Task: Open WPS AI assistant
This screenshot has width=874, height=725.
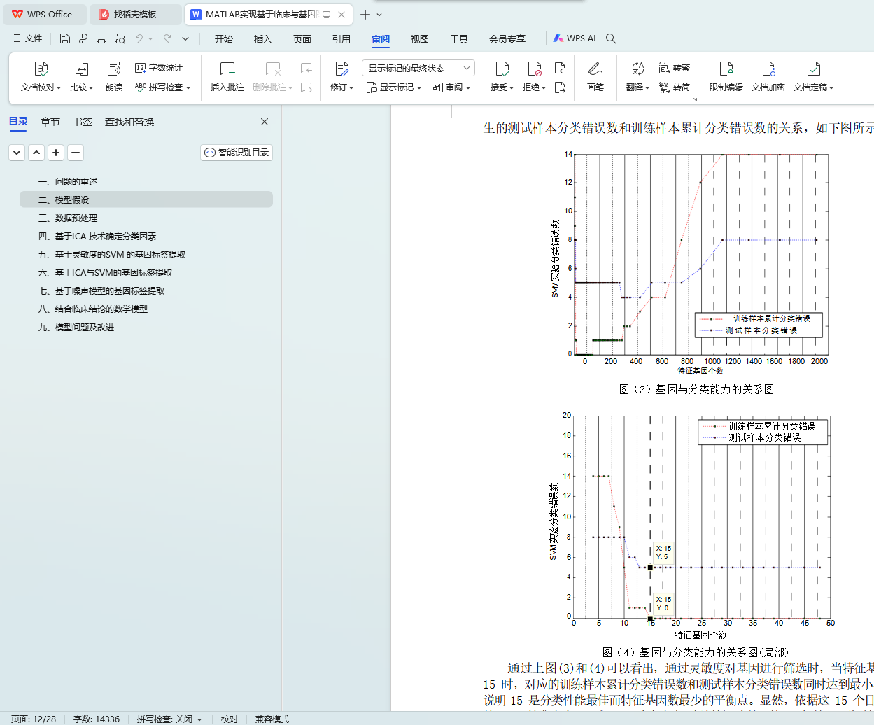Action: (x=575, y=38)
